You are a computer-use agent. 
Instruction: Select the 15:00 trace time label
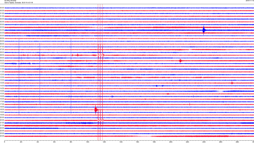coord(2,91)
